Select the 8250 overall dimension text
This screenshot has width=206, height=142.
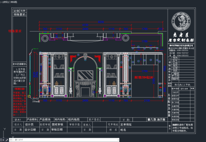(x=101, y=22)
